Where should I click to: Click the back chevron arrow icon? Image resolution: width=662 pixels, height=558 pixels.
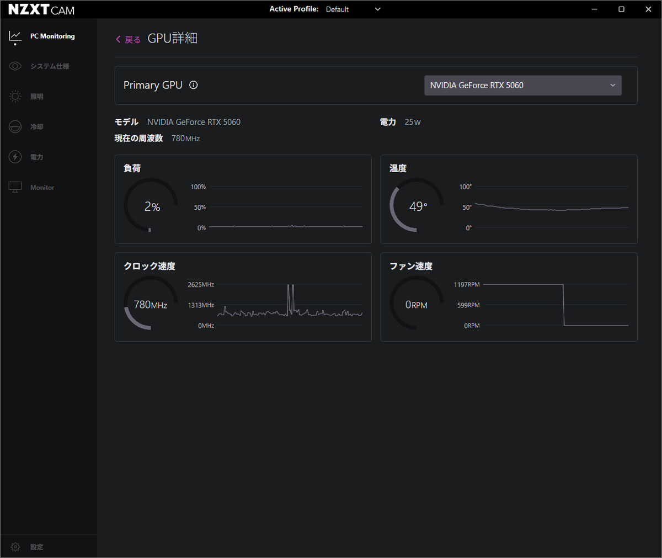point(118,39)
